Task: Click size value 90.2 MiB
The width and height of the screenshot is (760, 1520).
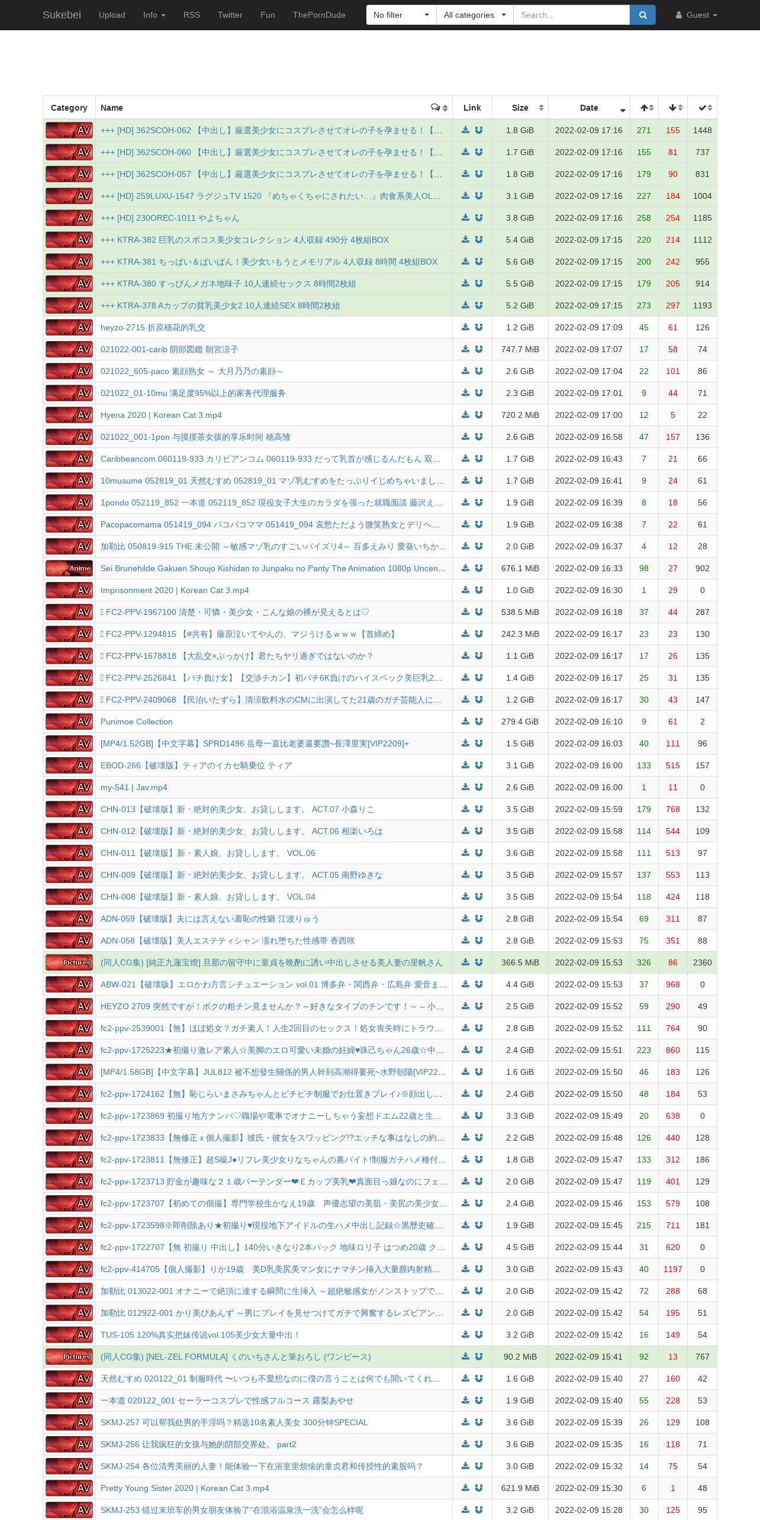Action: [x=520, y=1357]
